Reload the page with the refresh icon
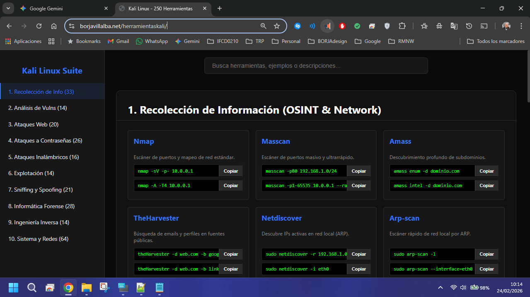530x297 pixels. [x=39, y=26]
